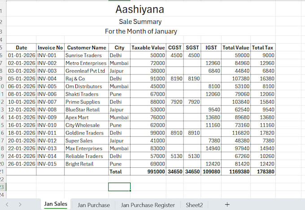Viewport: 305px width, 210px height.
Task: Select the Customer Name header cell
Action: (87, 48)
